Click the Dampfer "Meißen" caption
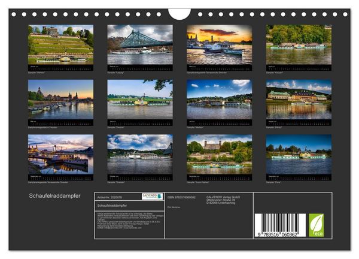 point(195,128)
